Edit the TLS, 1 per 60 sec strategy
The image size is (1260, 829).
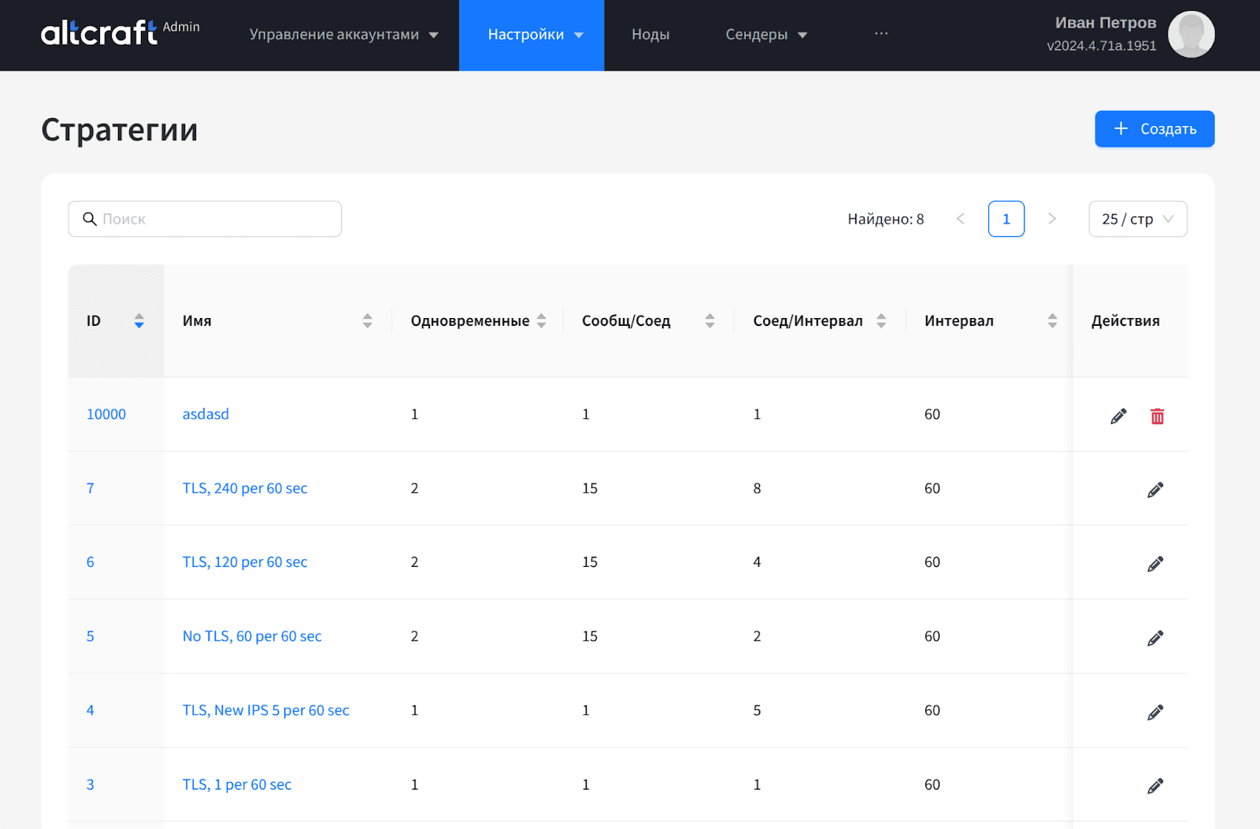[1154, 786]
